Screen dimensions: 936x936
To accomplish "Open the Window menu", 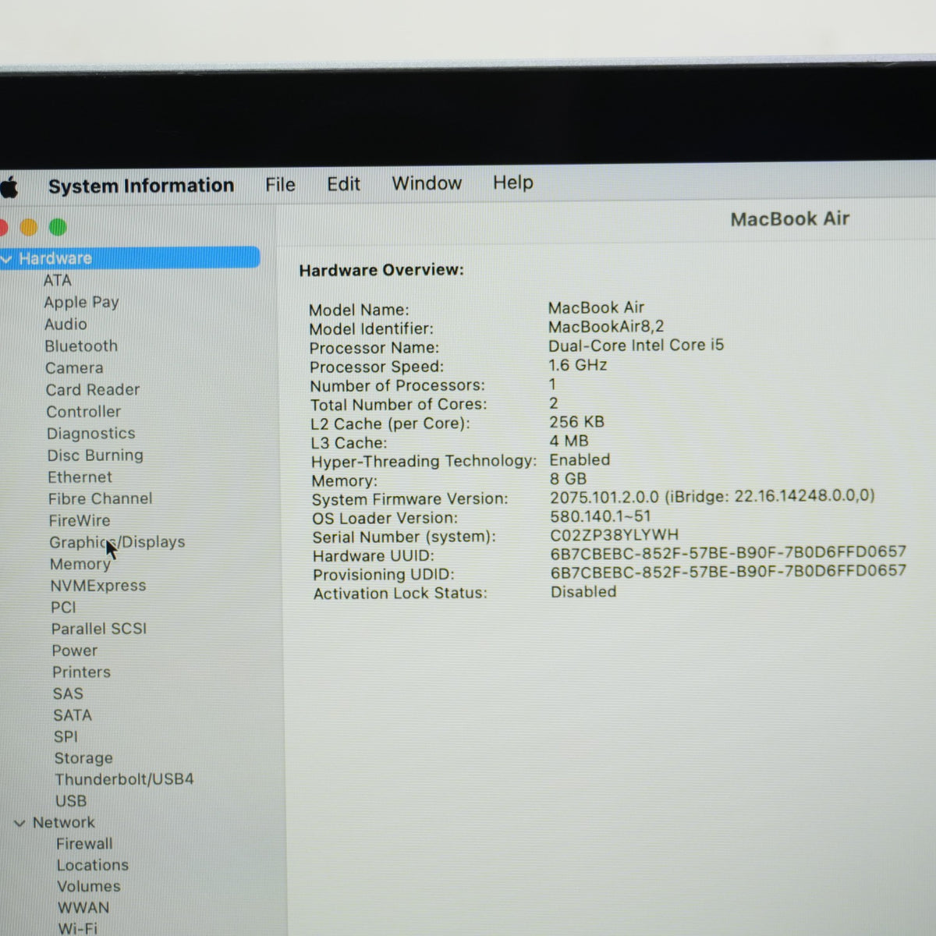I will (427, 183).
